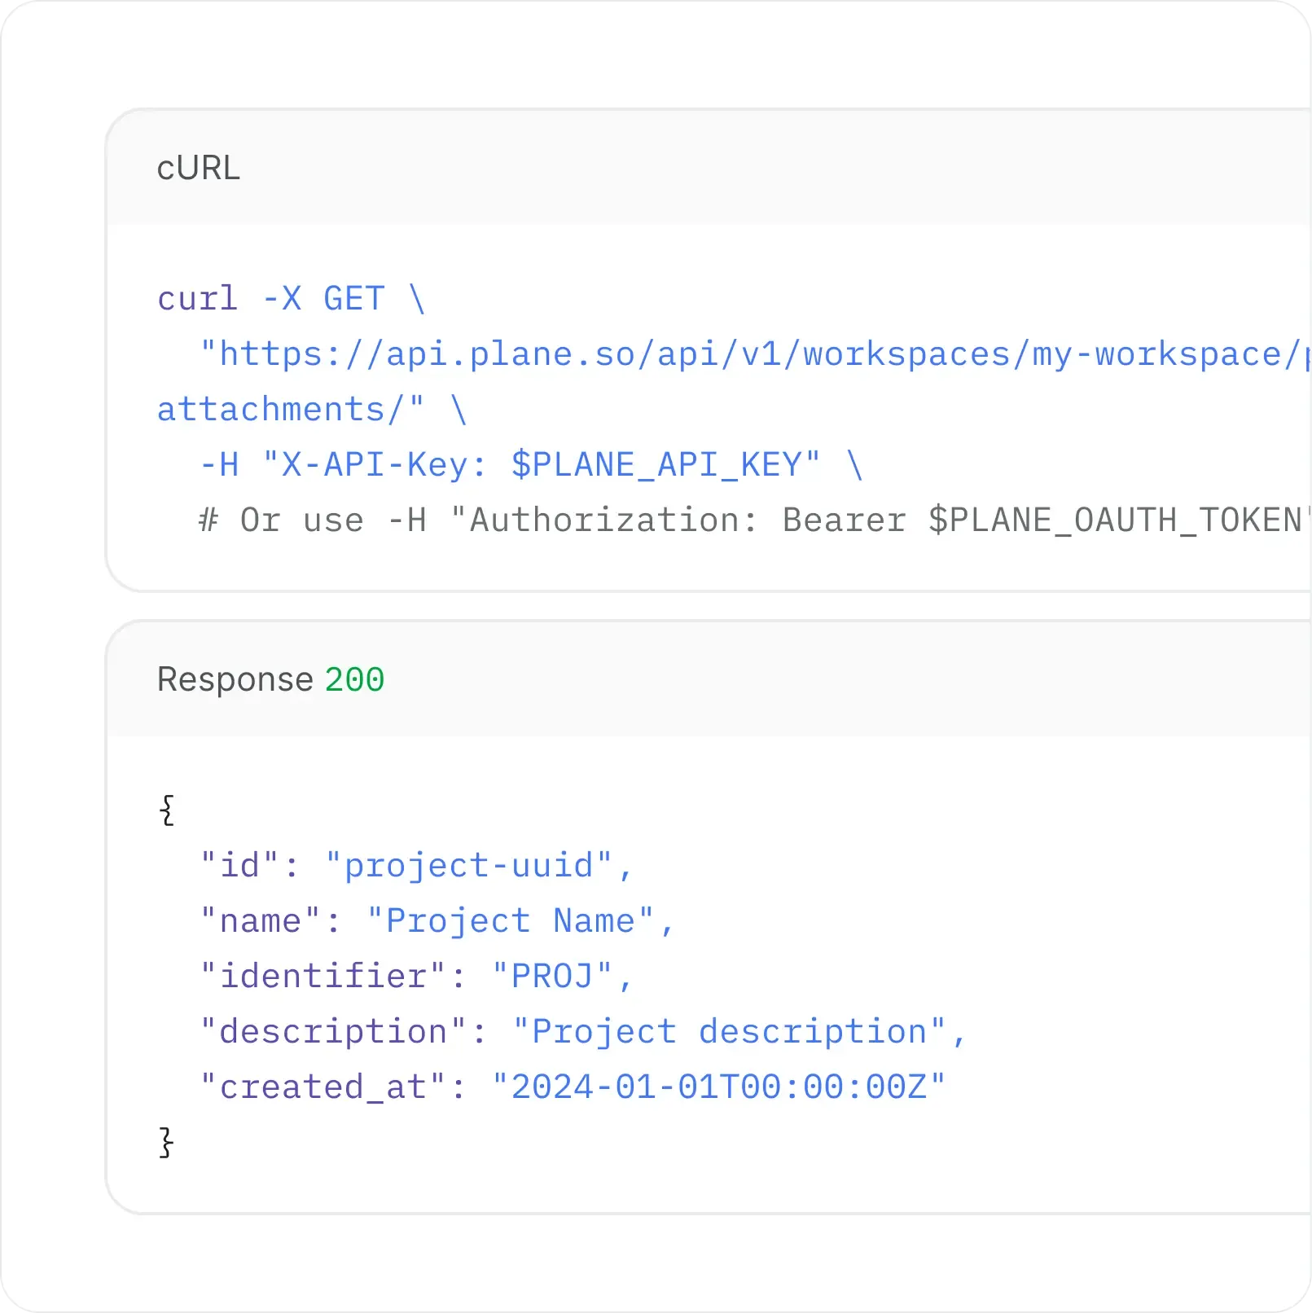Image resolution: width=1312 pixels, height=1313 pixels.
Task: Select the cURL panel header label
Action: click(x=198, y=169)
